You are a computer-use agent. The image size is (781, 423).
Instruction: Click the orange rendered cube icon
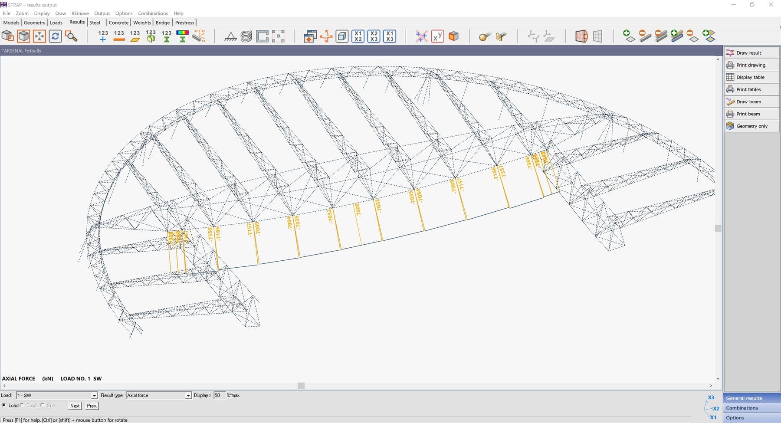(453, 36)
